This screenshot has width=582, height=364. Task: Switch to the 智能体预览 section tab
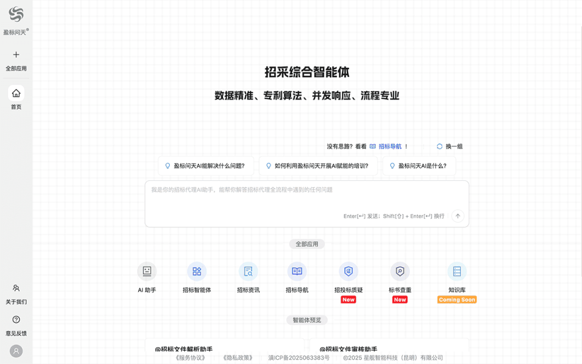(x=307, y=319)
